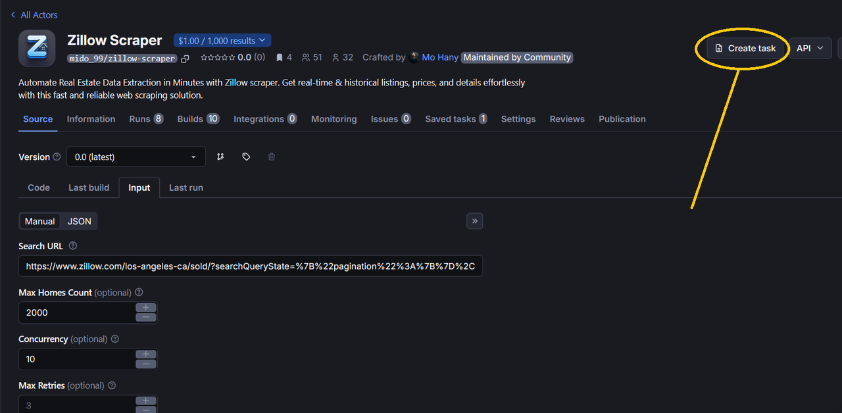Copy the mido_99/zillow-scraper actor name
This screenshot has width=842, height=413.
tap(186, 59)
